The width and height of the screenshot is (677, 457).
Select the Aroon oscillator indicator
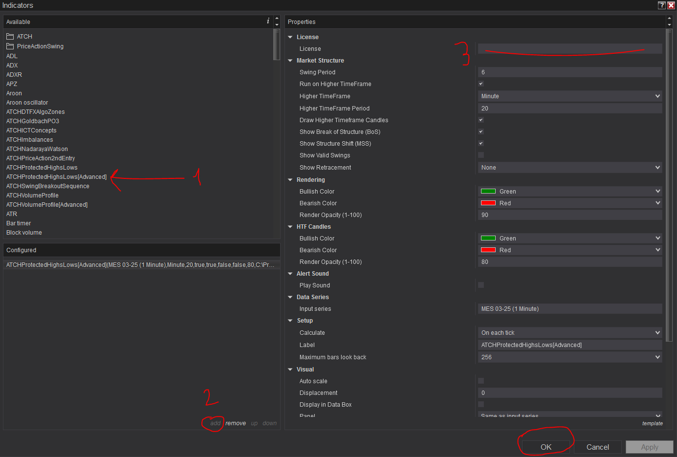(x=27, y=103)
